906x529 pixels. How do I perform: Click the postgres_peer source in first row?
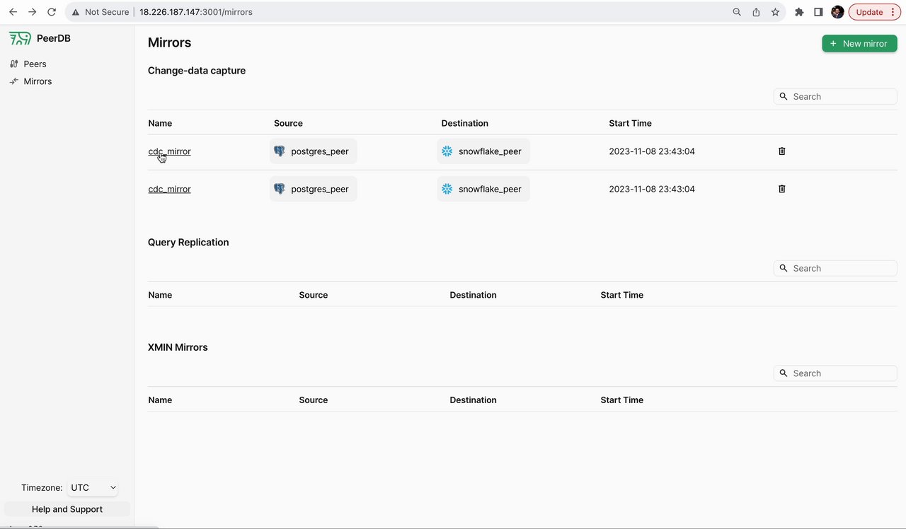point(313,151)
